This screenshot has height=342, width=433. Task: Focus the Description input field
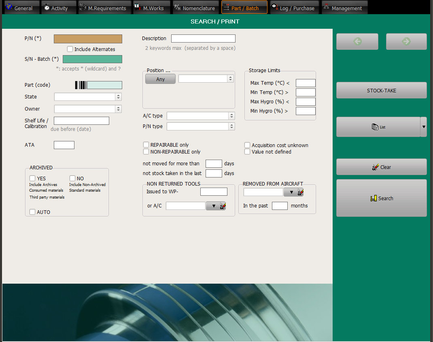[203, 38]
